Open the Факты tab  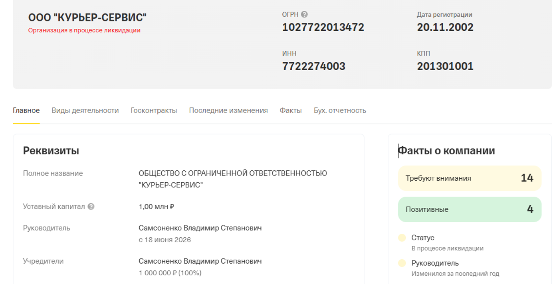(291, 110)
